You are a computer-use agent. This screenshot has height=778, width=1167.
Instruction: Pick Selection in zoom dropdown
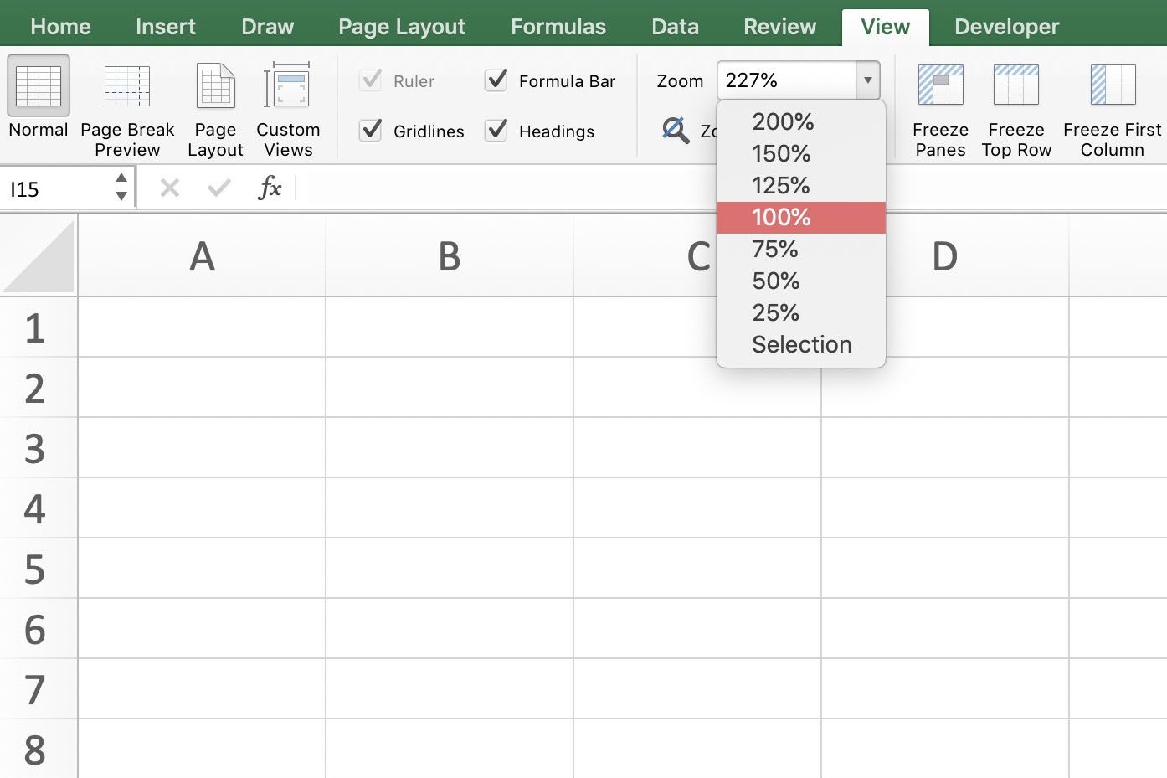(x=801, y=344)
